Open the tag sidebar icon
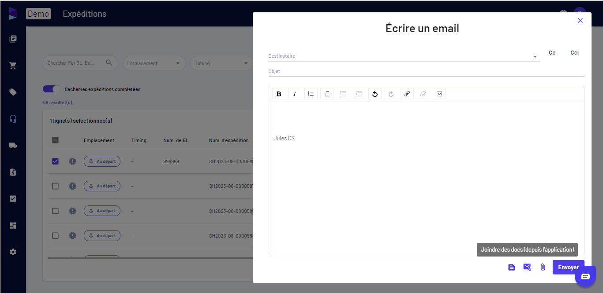The width and height of the screenshot is (603, 293). coord(13,92)
